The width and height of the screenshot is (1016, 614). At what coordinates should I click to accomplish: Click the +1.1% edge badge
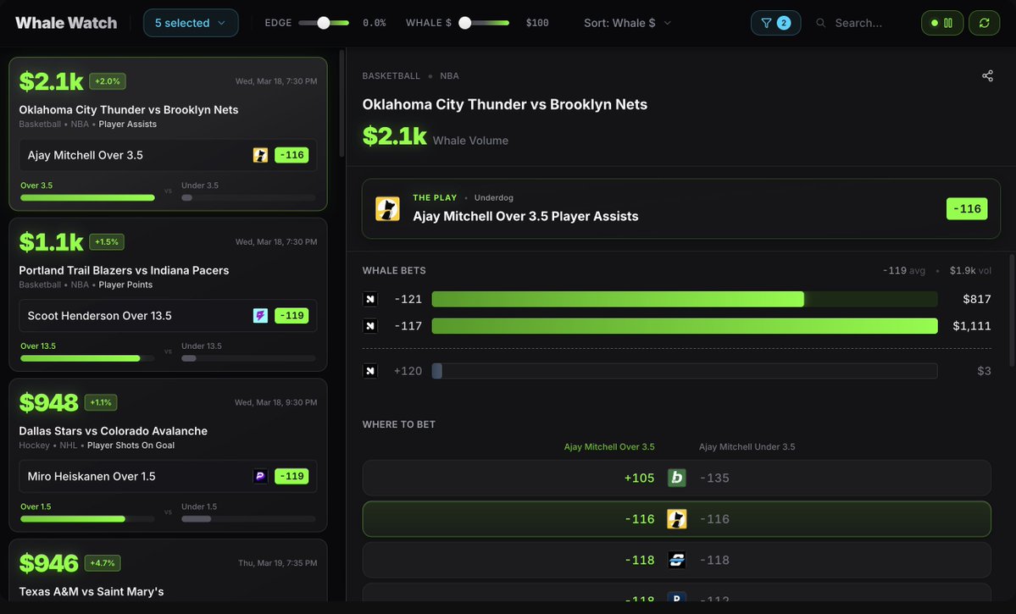pyautogui.click(x=101, y=402)
